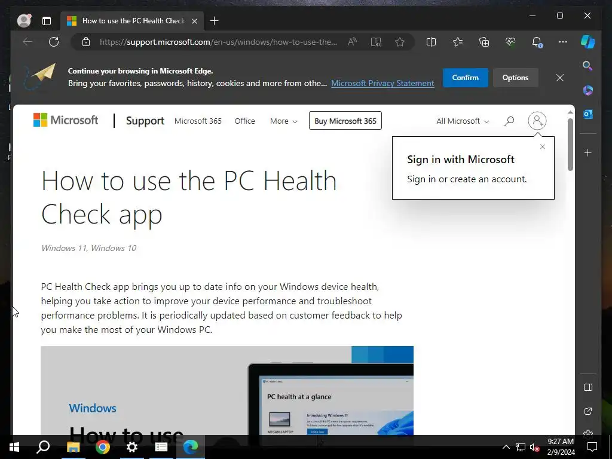Dismiss the Continue browsing banner

click(559, 78)
